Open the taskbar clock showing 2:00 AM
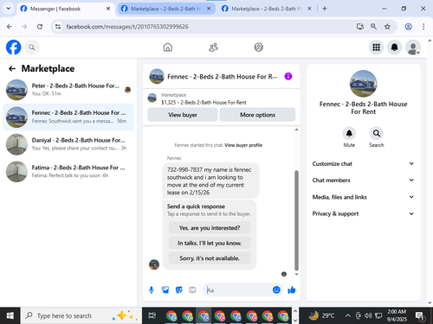The width and height of the screenshot is (433, 324). [397, 316]
